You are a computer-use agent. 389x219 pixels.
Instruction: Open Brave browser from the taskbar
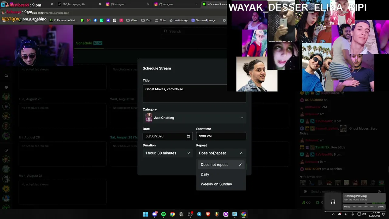click(x=208, y=214)
